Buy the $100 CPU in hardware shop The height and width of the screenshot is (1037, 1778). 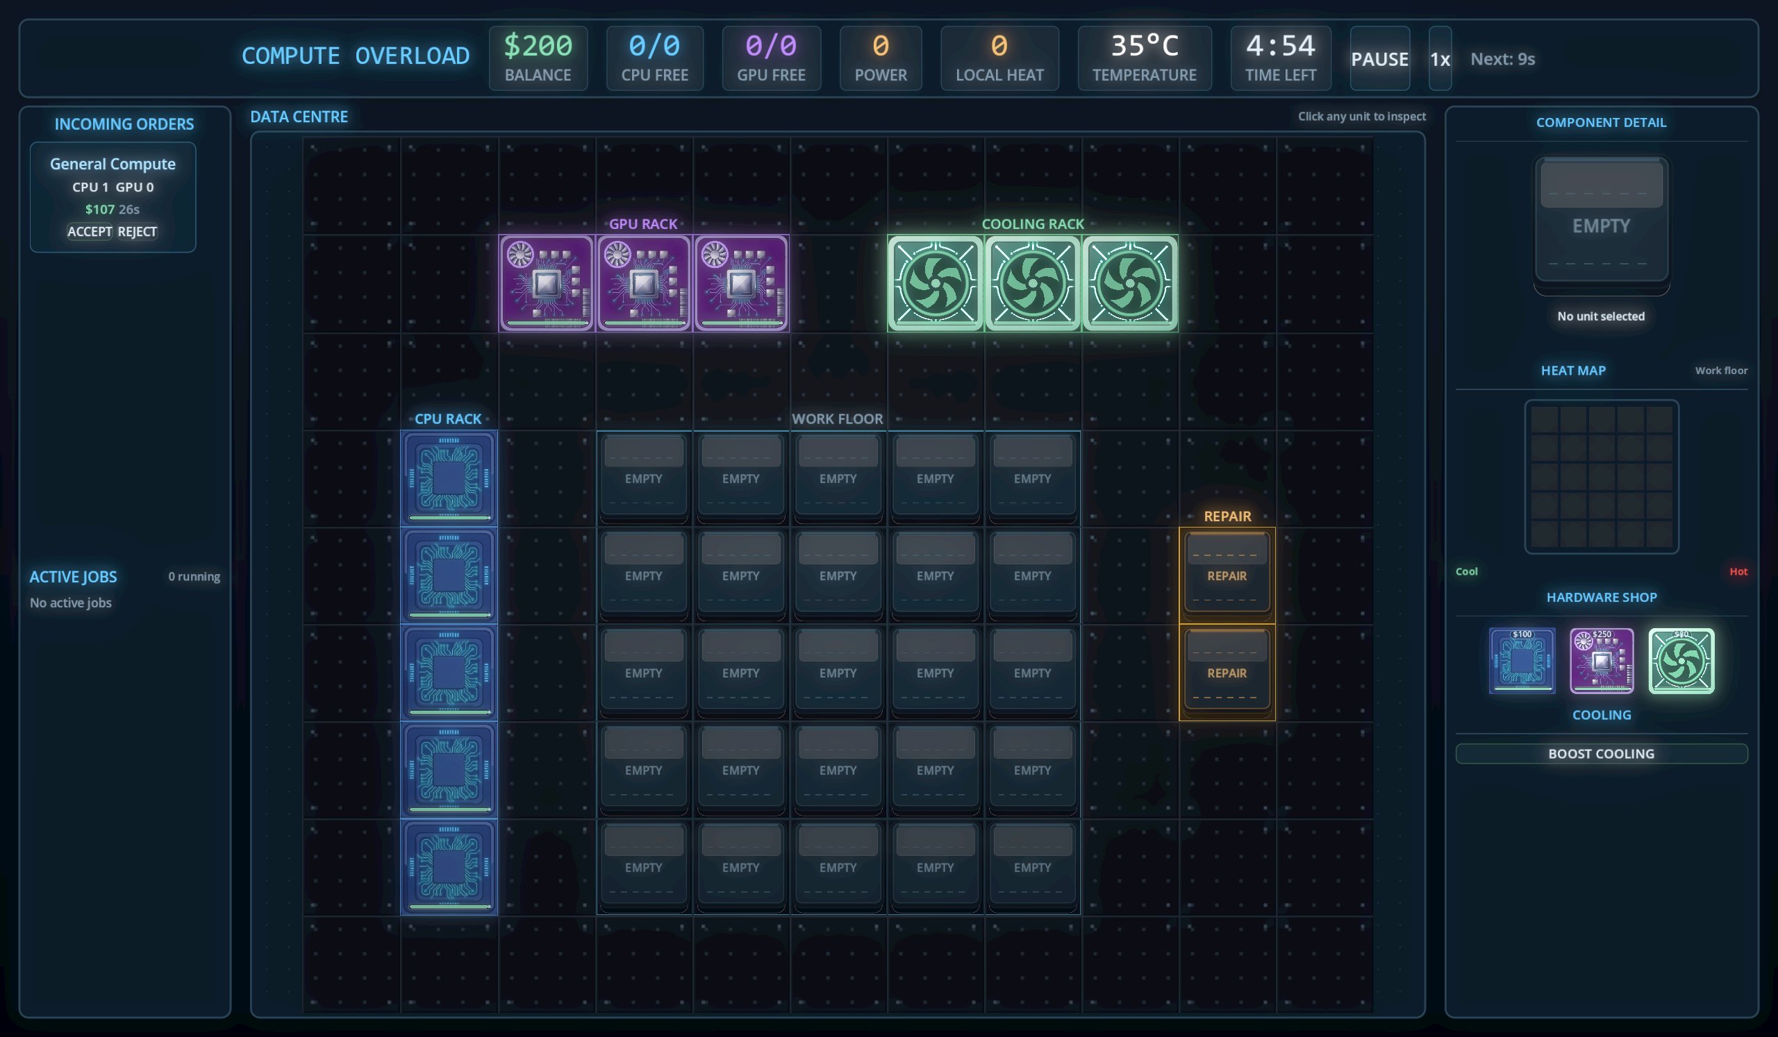[x=1522, y=661]
